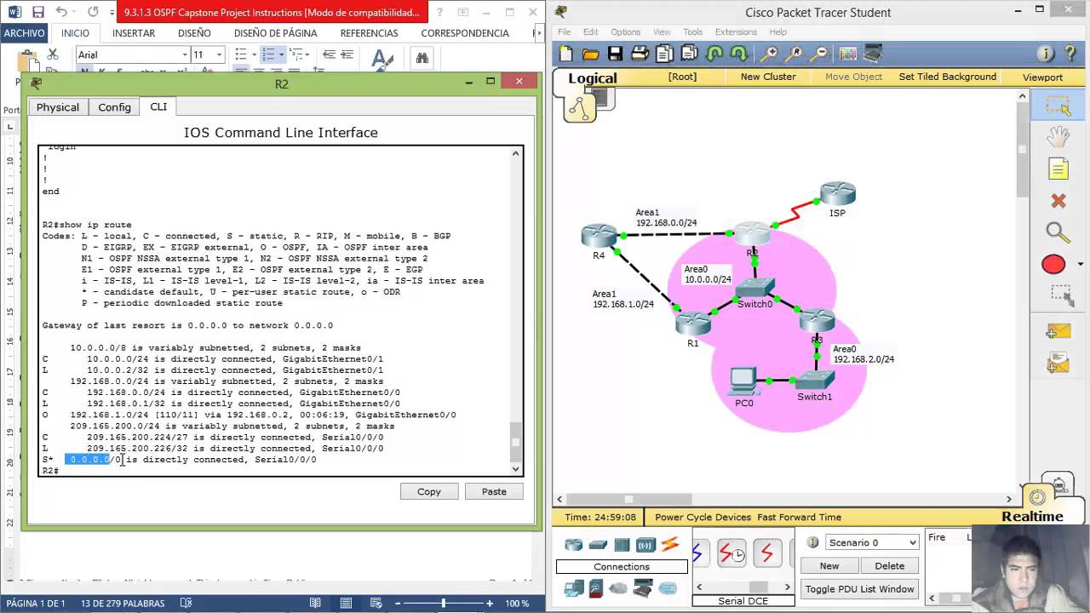The height and width of the screenshot is (613, 1090).
Task: Choose the red Serial DTE cable icon
Action: pyautogui.click(x=766, y=554)
